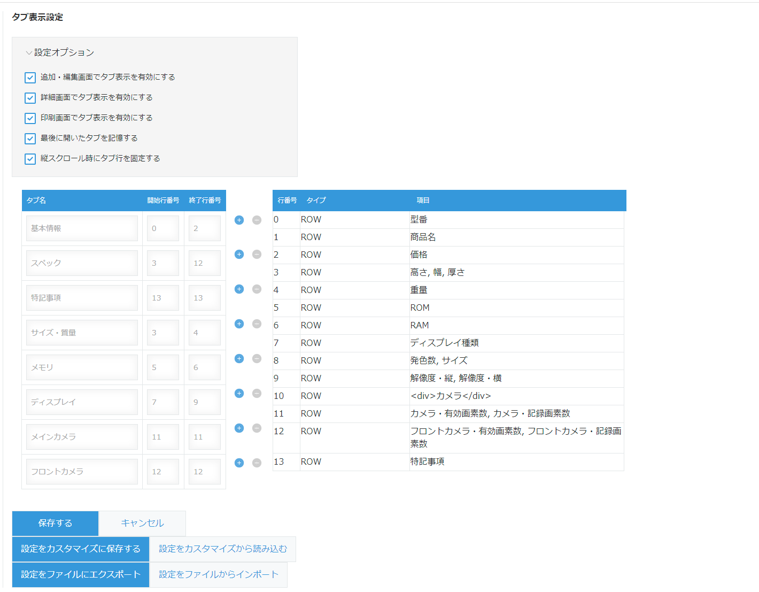Screen dimensions: 759x592
Task: Toggle 追加・編集画面でタブ表示を有効にする checkbox
Action: pos(30,78)
